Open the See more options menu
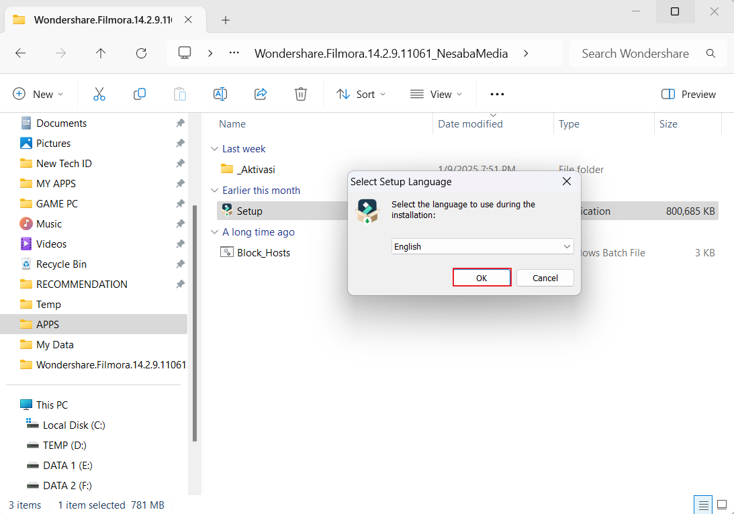 coord(497,95)
